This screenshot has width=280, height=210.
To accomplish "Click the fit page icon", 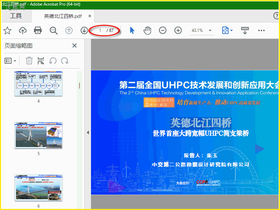I will (x=225, y=30).
